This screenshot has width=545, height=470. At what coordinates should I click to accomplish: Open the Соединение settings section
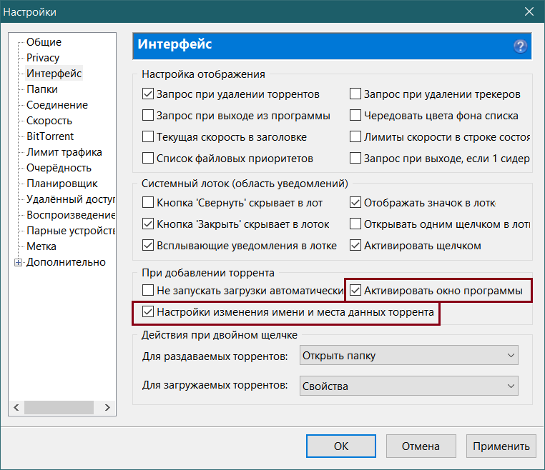[57, 105]
